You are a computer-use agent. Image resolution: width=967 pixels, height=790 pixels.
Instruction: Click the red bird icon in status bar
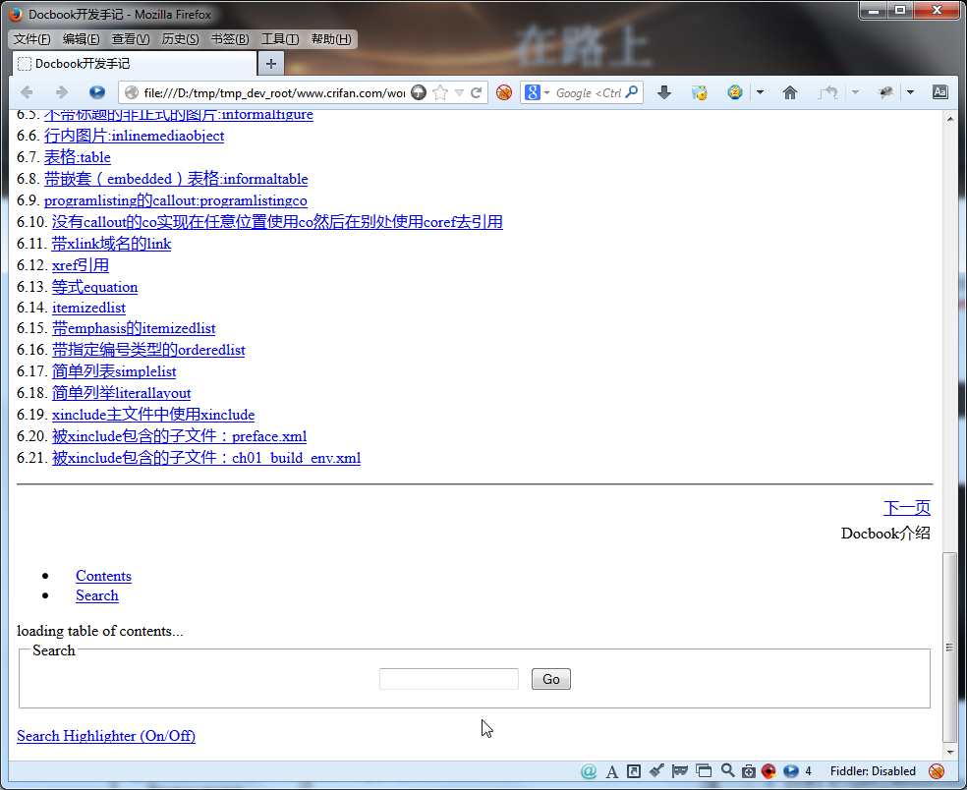[768, 771]
